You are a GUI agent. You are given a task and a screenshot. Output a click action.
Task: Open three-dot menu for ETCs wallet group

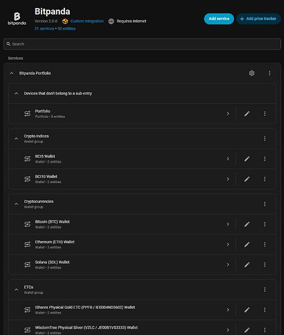pyautogui.click(x=265, y=289)
